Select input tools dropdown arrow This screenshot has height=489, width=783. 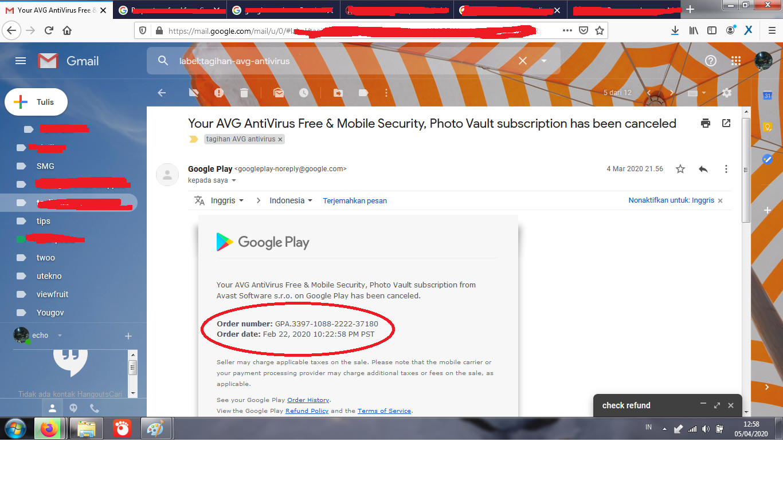pos(703,93)
